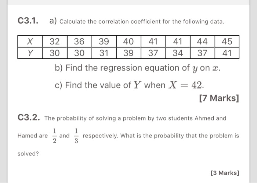Click the Y-row cell containing 39

pos(128,53)
